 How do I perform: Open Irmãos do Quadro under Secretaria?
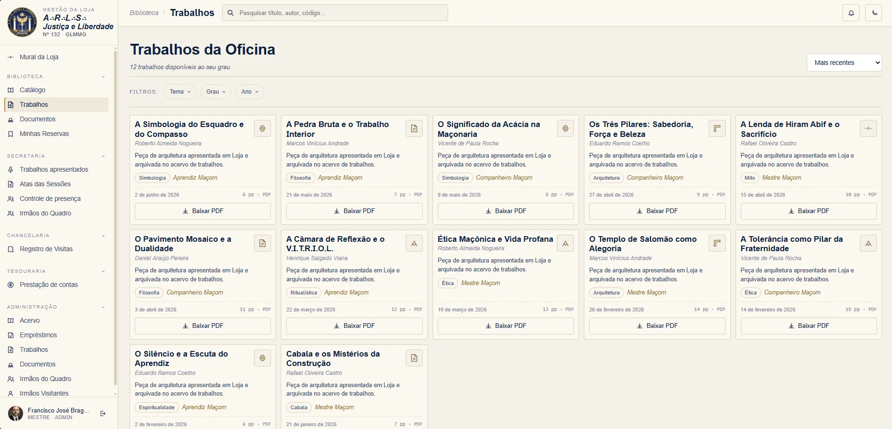click(x=56, y=213)
